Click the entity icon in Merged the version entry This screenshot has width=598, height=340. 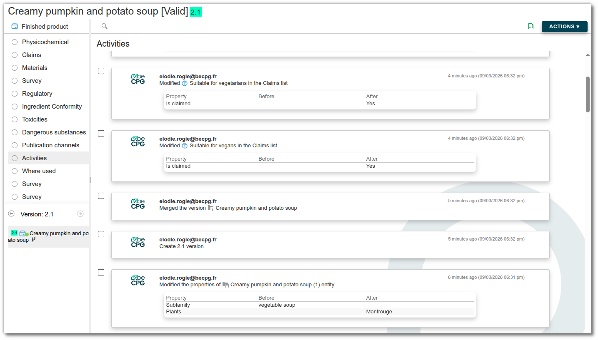pos(211,208)
